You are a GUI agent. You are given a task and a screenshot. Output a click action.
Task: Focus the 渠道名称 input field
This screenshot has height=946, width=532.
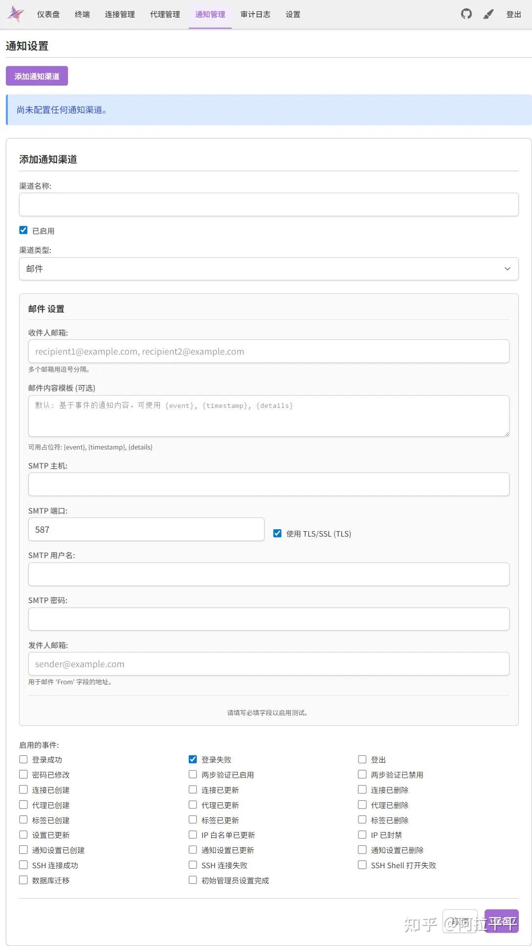tap(268, 204)
